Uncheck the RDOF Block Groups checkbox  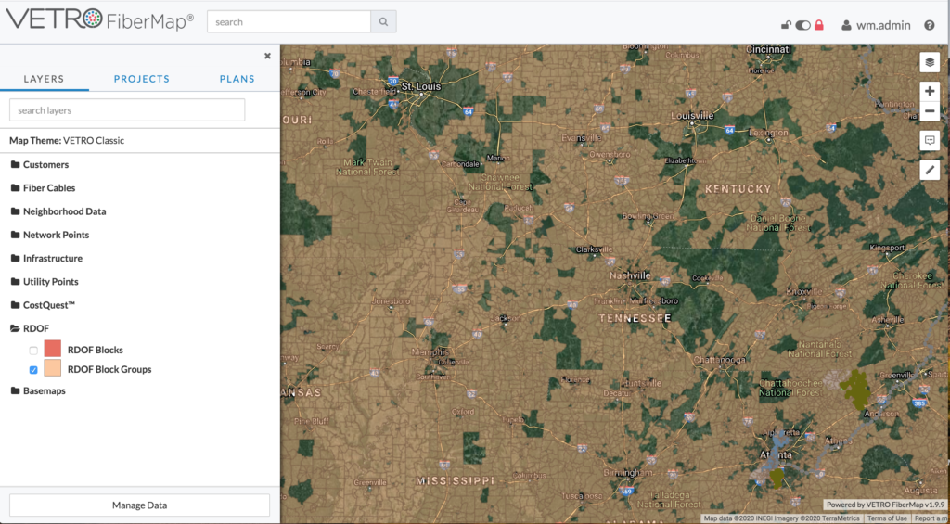point(33,369)
